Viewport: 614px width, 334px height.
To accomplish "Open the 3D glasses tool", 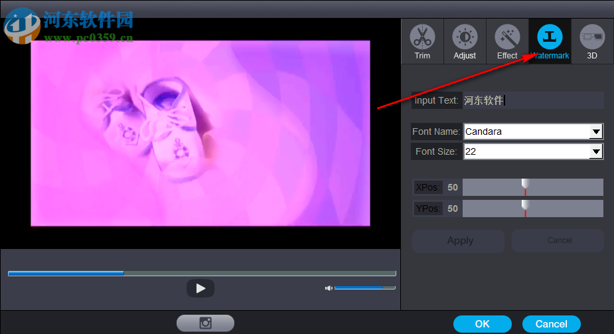I will click(592, 41).
